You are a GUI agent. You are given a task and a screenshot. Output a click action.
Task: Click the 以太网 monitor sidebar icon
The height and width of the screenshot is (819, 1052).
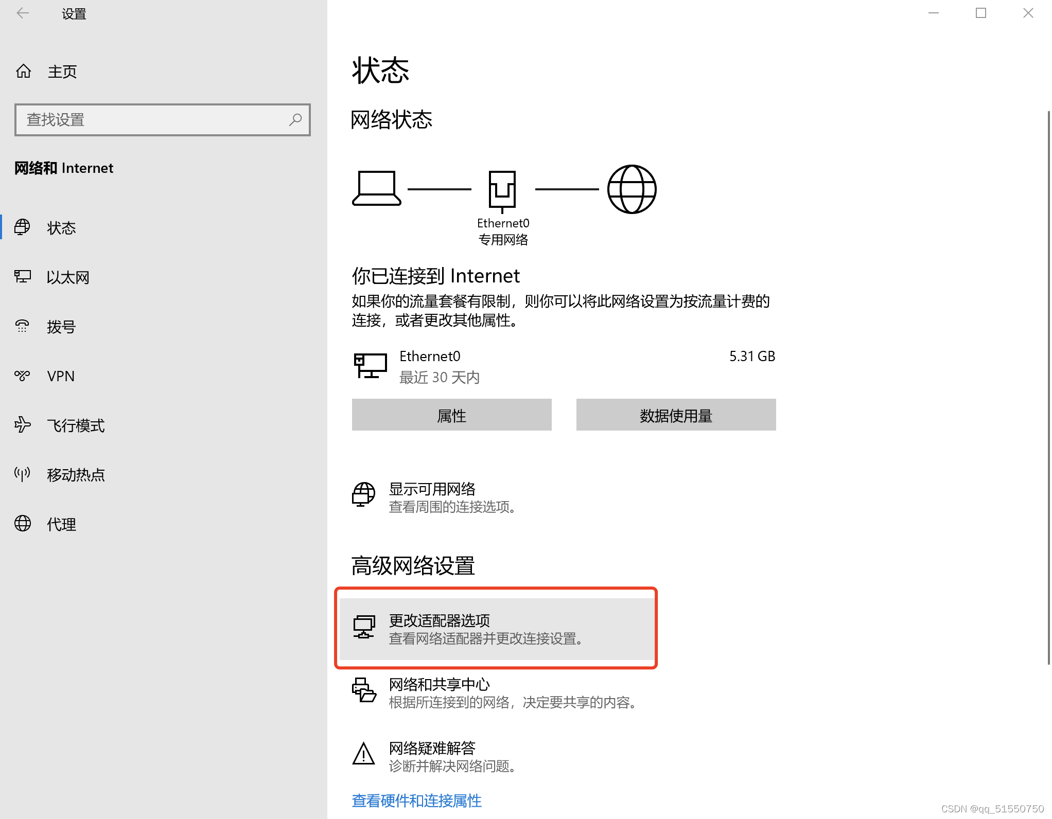(x=23, y=277)
